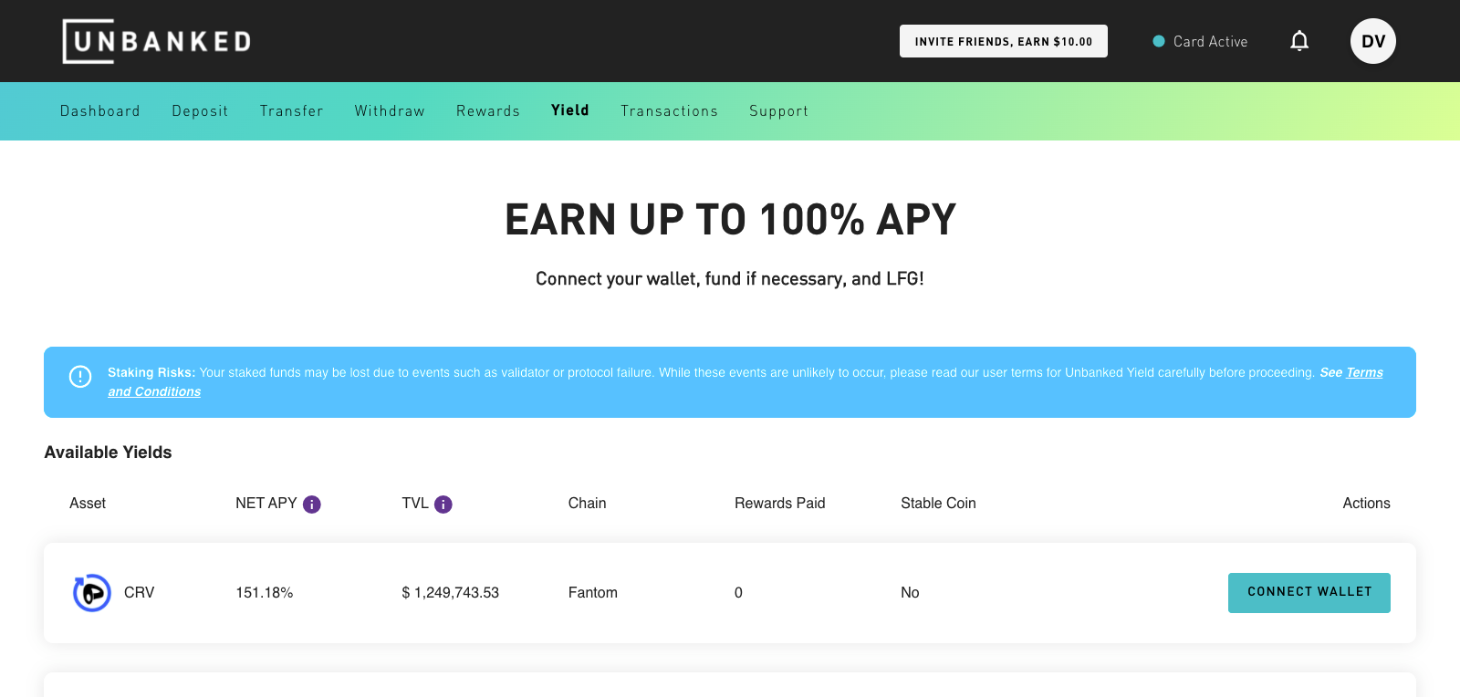Go to the Dashboard tab
Viewport: 1460px width, 697px height.
[100, 111]
